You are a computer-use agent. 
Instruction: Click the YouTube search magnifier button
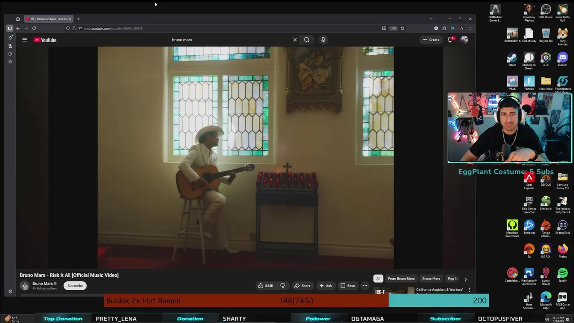(307, 40)
